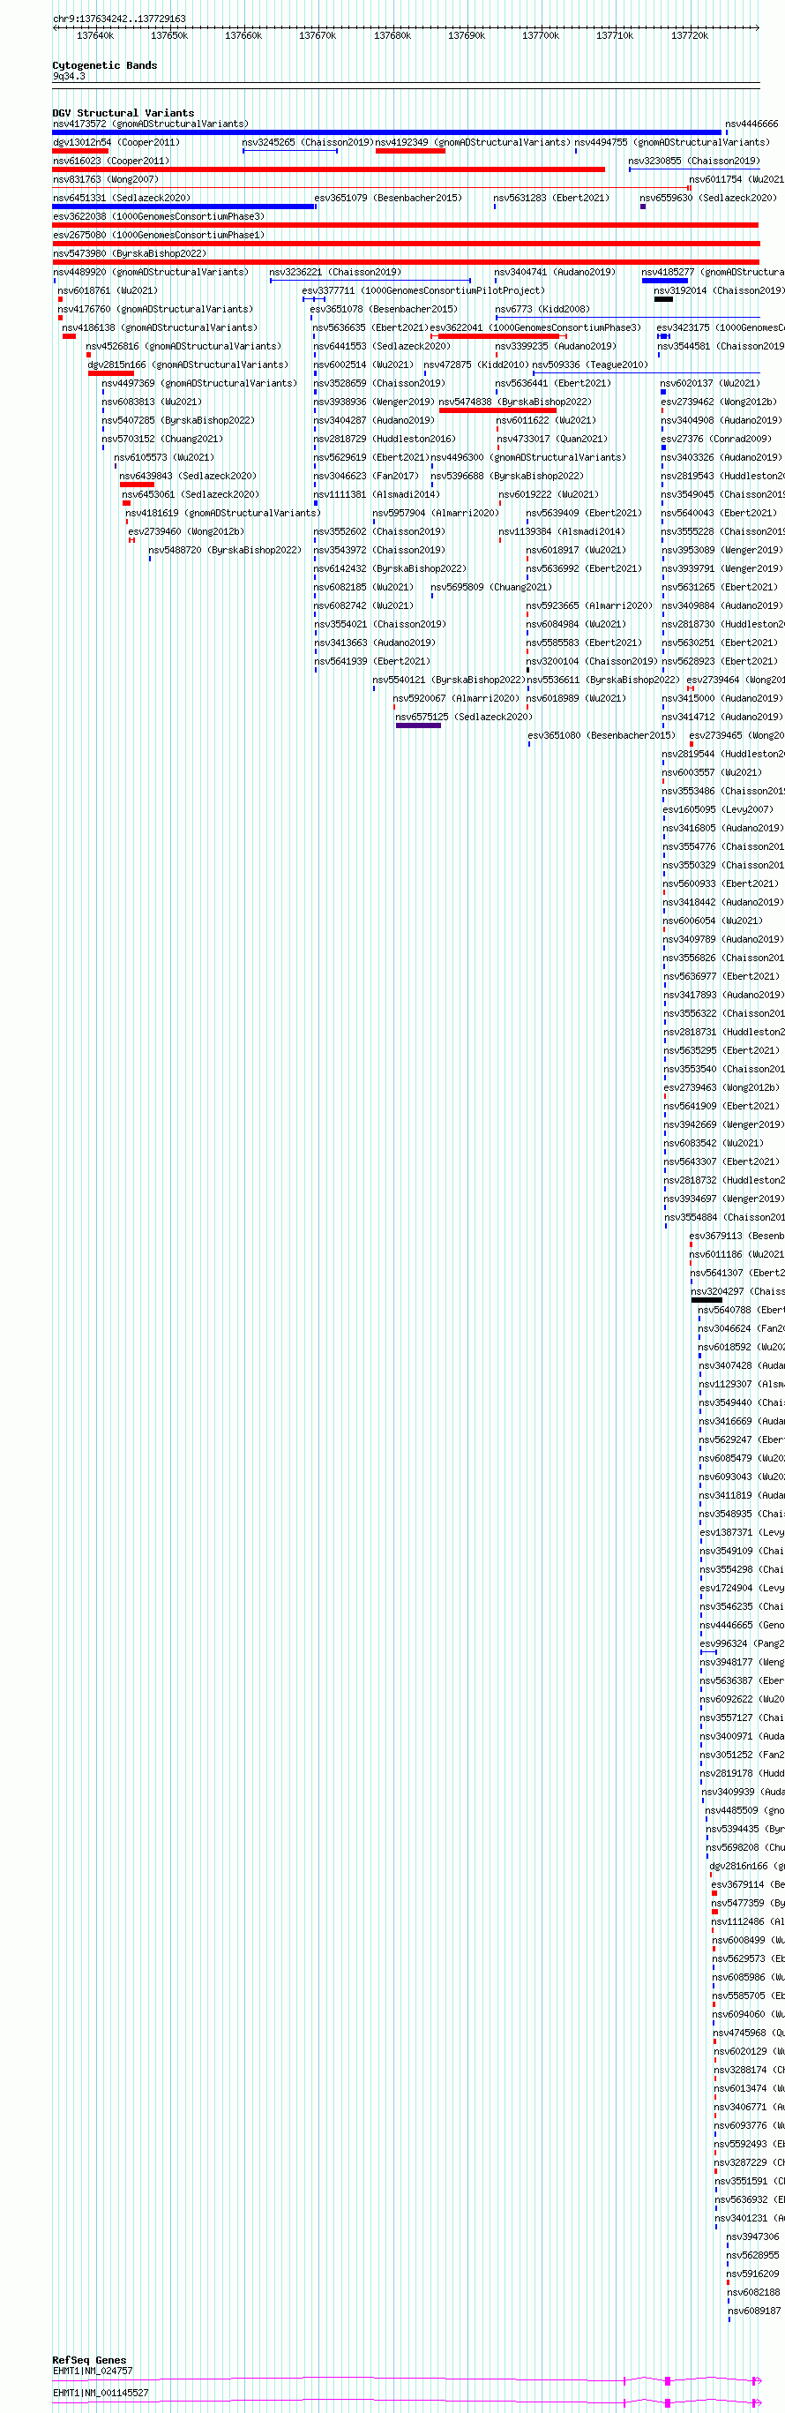
Task: Open variant nsv3230855 (Chaisson2019)
Action: (x=693, y=162)
